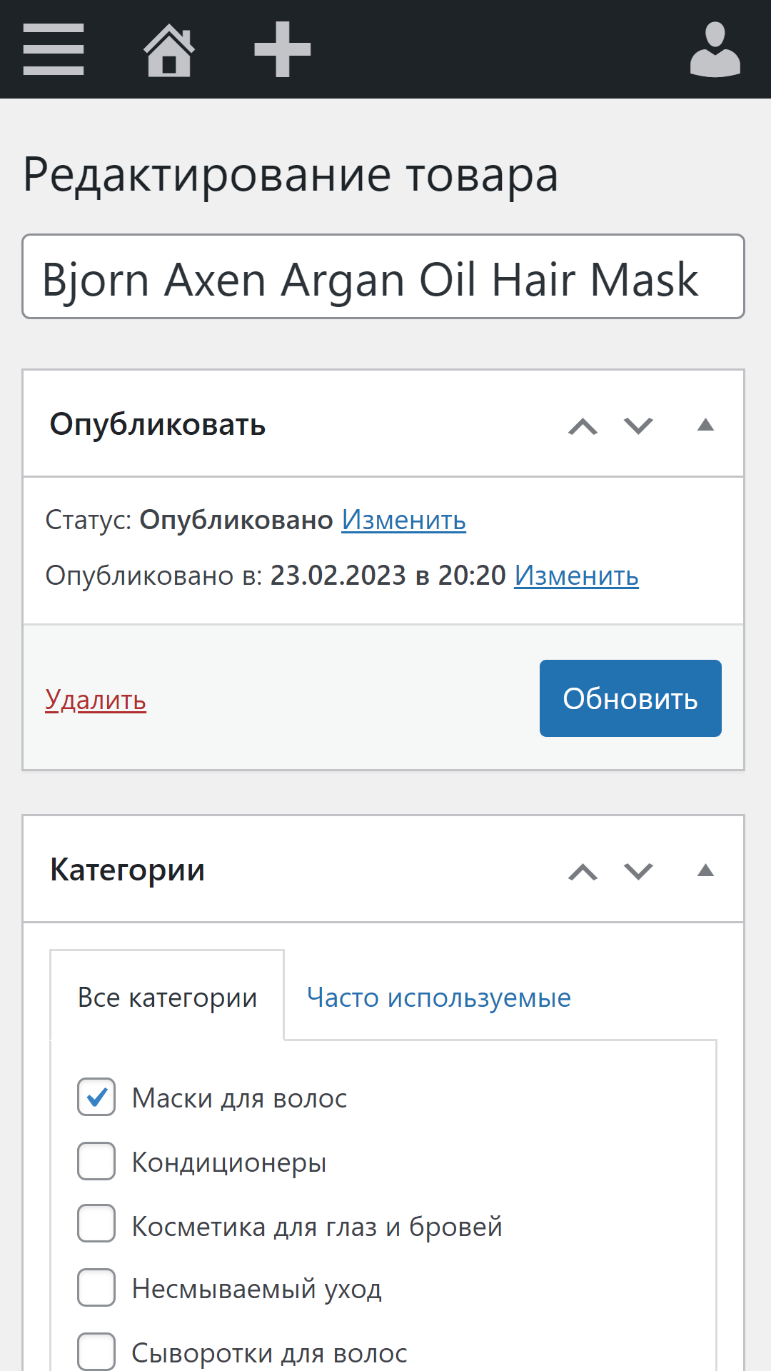This screenshot has width=771, height=1371.
Task: Move Опубликовать panel down
Action: [x=638, y=426]
